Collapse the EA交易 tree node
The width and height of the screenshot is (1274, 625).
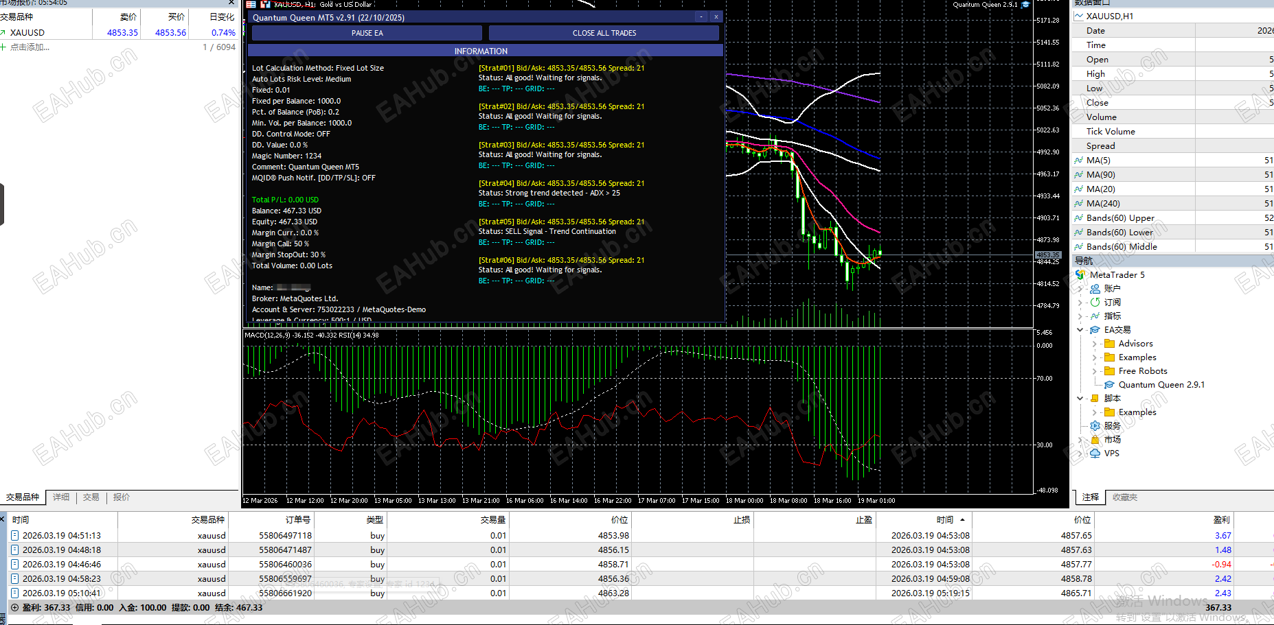click(1080, 330)
